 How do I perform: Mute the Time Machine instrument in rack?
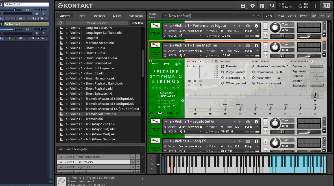(265, 54)
